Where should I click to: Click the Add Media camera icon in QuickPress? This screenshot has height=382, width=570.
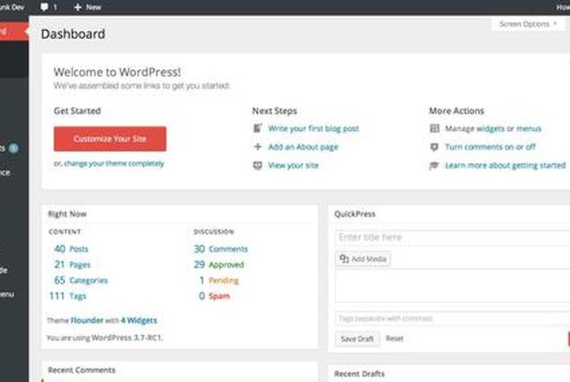344,258
